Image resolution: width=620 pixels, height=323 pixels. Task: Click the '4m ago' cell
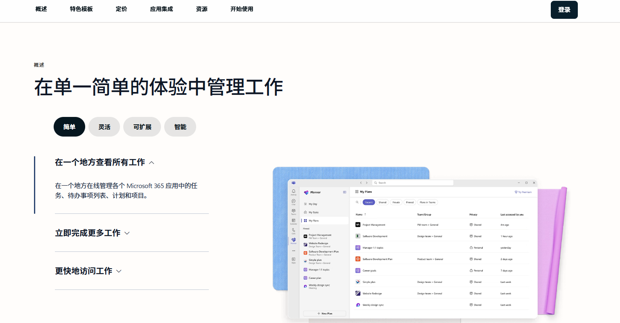[505, 225]
